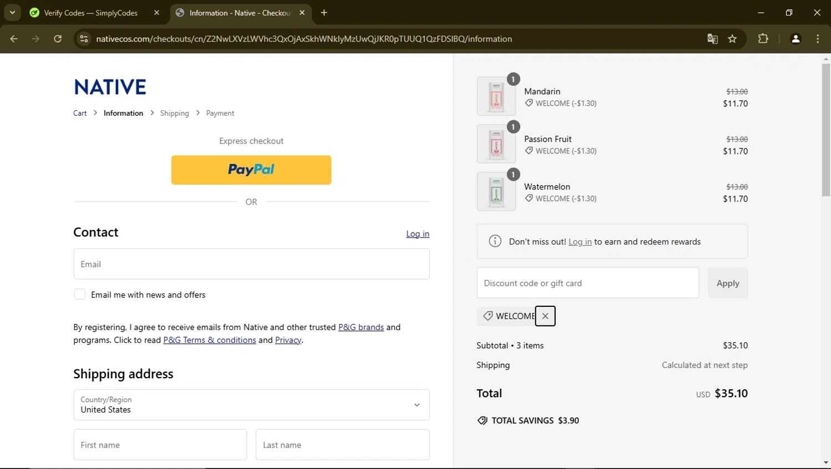Image resolution: width=831 pixels, height=469 pixels.
Task: Select the Information breadcrumb step
Action: click(124, 113)
